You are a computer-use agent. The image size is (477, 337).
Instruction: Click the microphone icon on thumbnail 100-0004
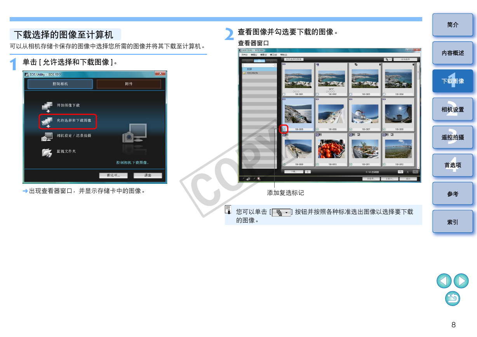[413, 64]
